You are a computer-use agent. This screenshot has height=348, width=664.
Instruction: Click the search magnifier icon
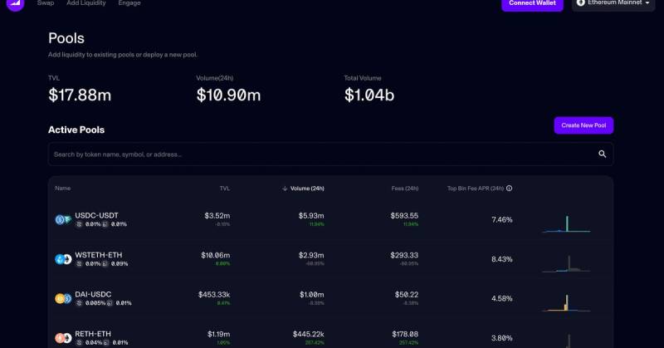pos(603,154)
